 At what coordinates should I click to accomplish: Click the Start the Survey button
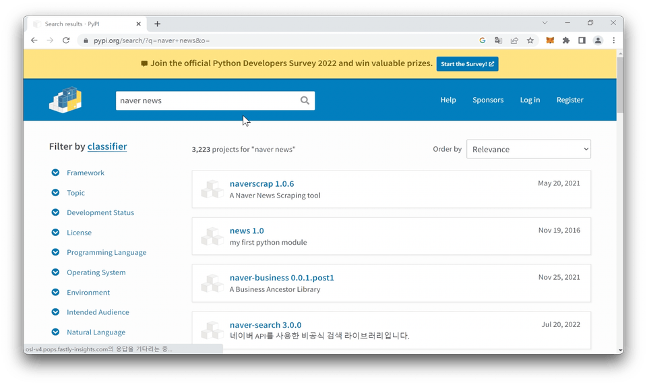[468, 64]
